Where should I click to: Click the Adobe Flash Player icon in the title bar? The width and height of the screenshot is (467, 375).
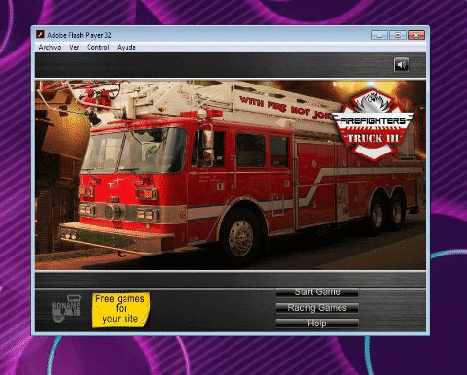(40, 35)
